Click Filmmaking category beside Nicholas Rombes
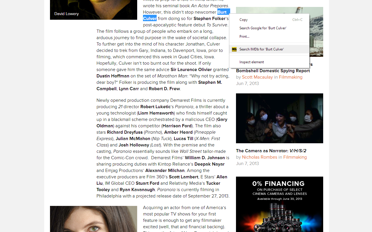This screenshot has height=232, width=372. point(295,157)
